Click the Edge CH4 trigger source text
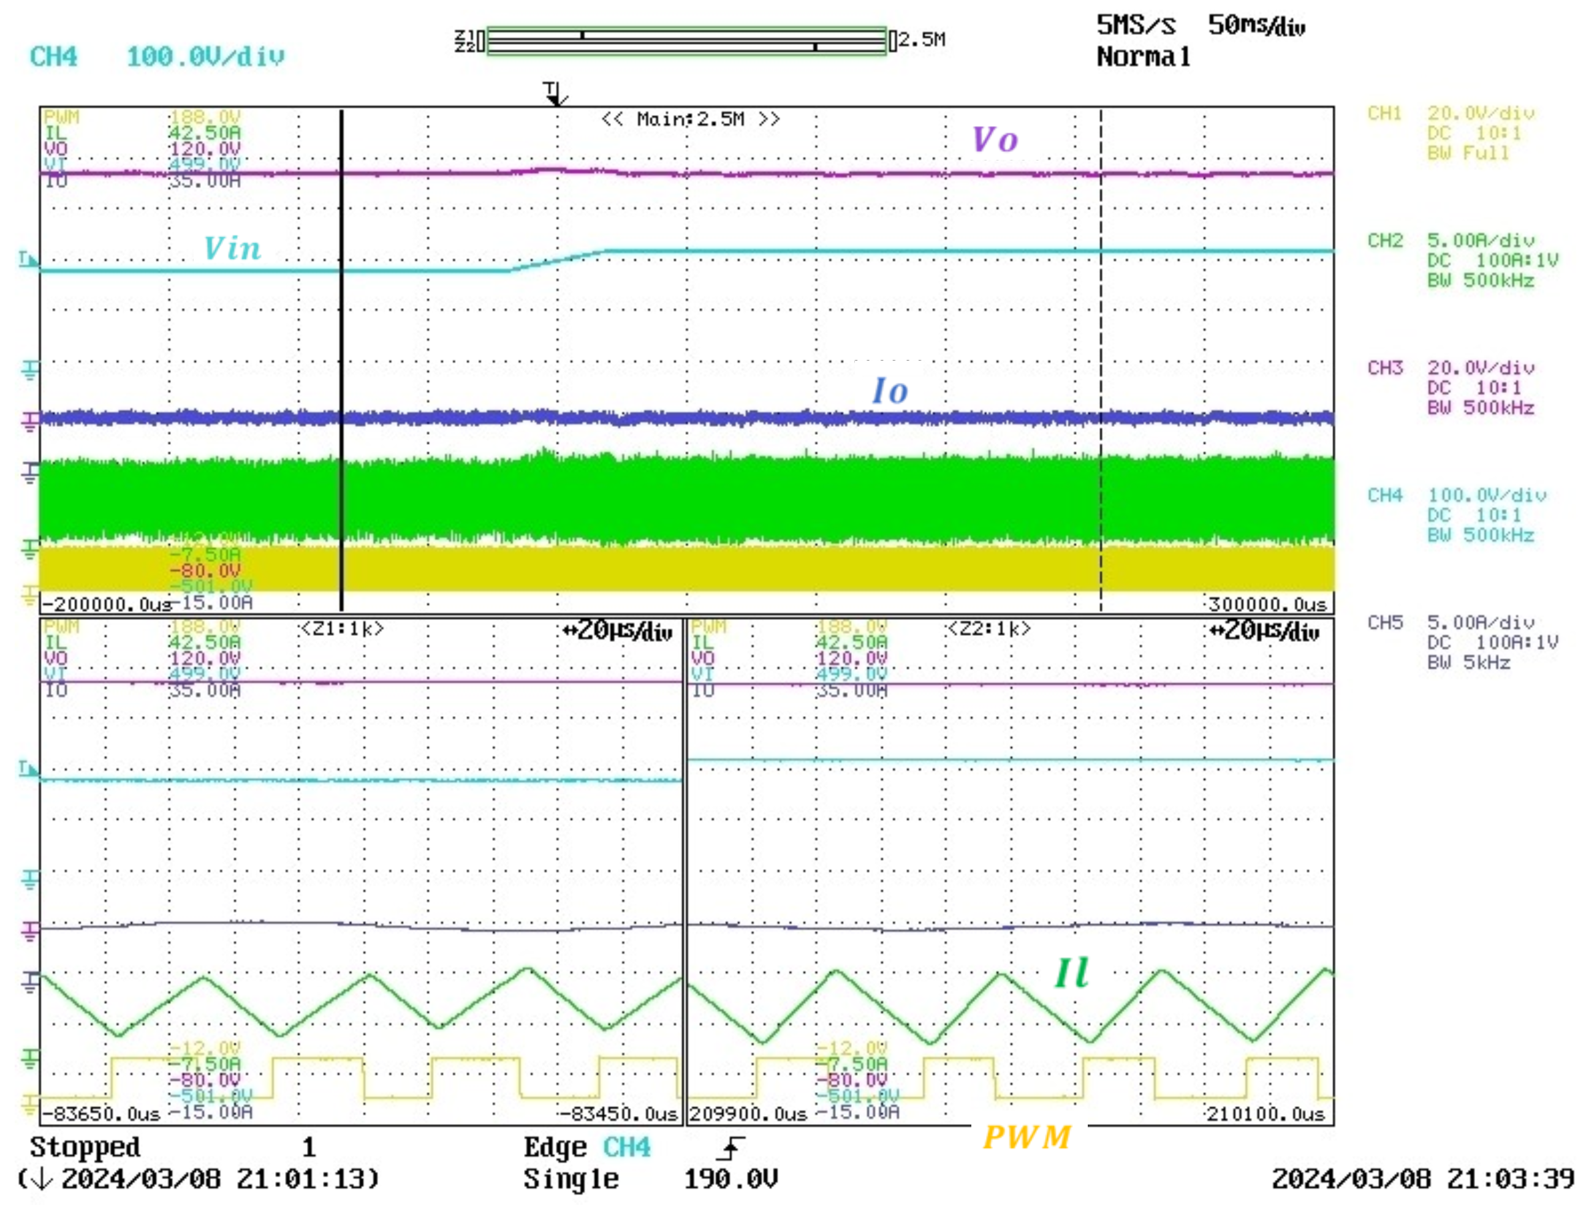This screenshot has width=1586, height=1211. point(586,1147)
